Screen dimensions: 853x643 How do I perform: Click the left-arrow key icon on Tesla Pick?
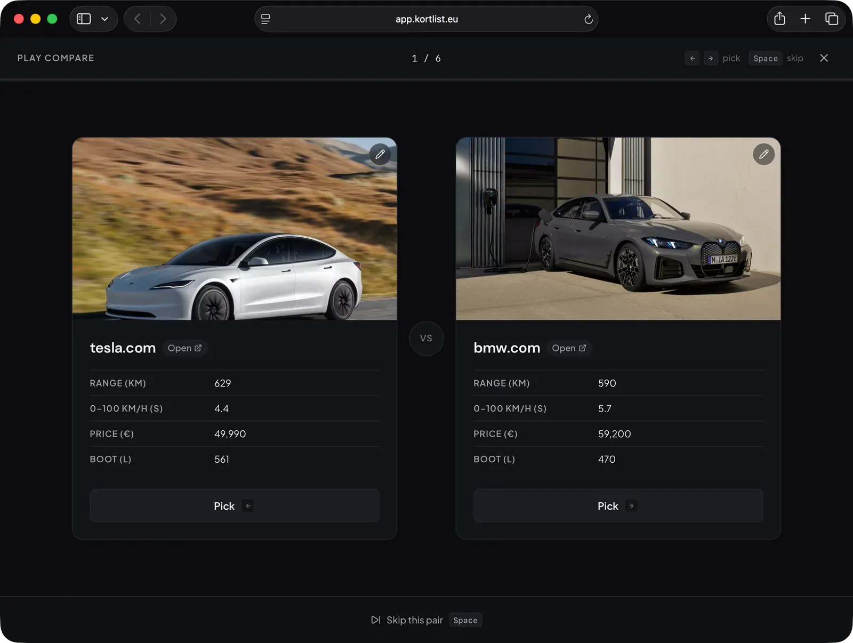click(x=248, y=505)
